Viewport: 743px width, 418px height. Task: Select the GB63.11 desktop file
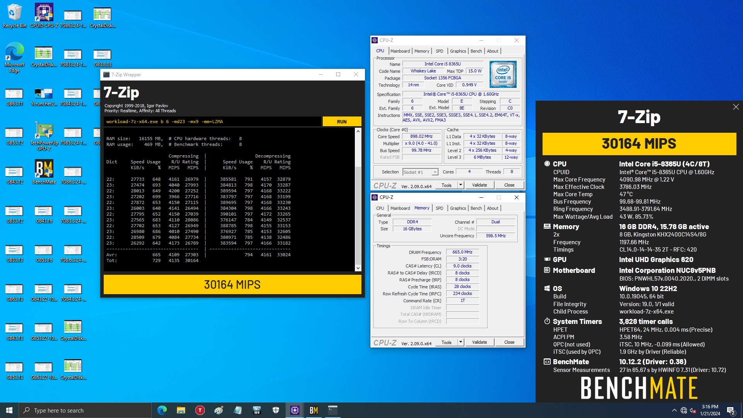14,96
